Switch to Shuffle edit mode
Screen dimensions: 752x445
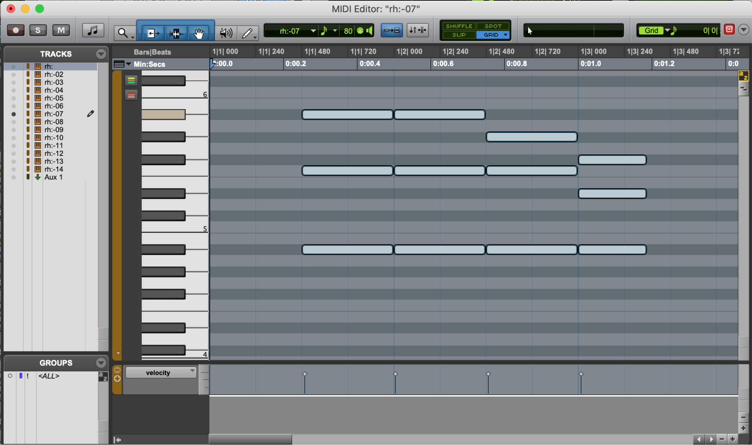tap(459, 26)
